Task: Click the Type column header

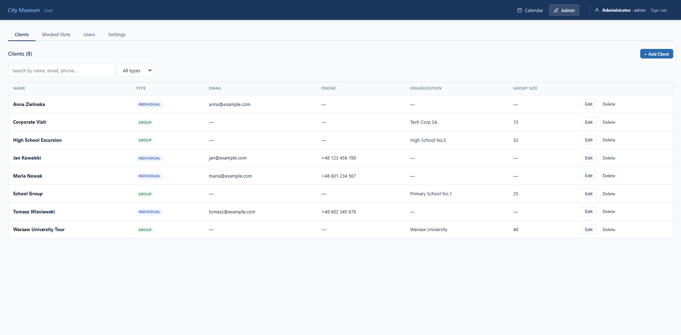Action: [141, 88]
